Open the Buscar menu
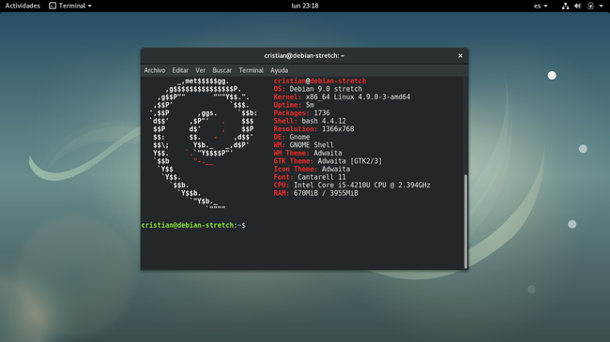Screen dimensions: 610x342 tap(221, 70)
